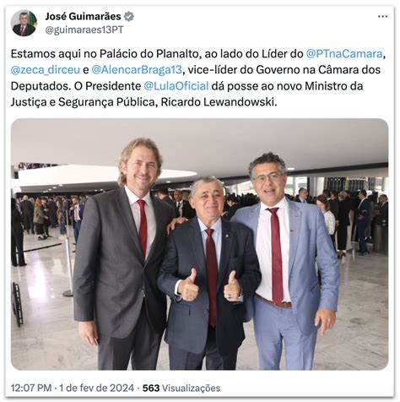Screen dimensions: 400x402
Task: Click the 12:07 PM timestamp
Action: click(x=31, y=388)
